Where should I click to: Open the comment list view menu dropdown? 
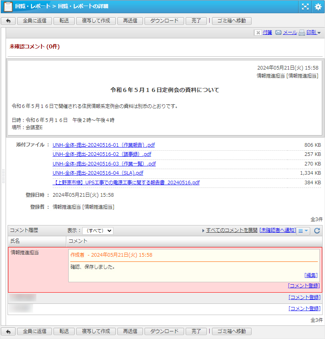pos(303,231)
